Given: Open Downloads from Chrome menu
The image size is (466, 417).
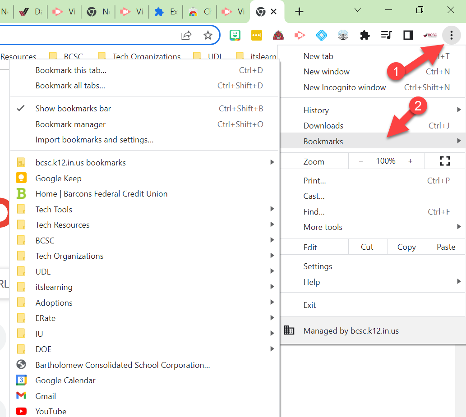Looking at the screenshot, I should pos(373,126).
